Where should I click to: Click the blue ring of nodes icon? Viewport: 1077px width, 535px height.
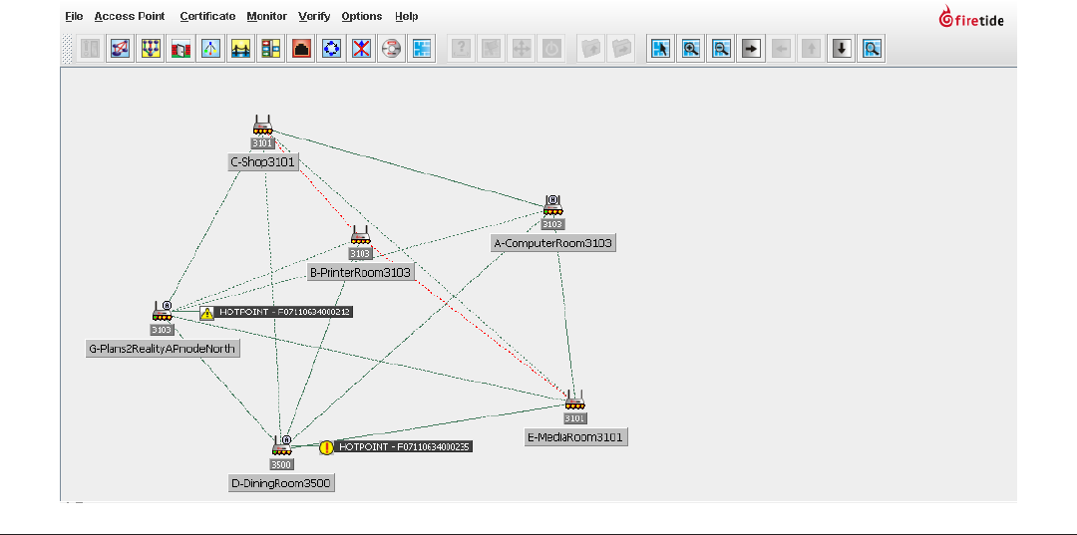tap(331, 49)
